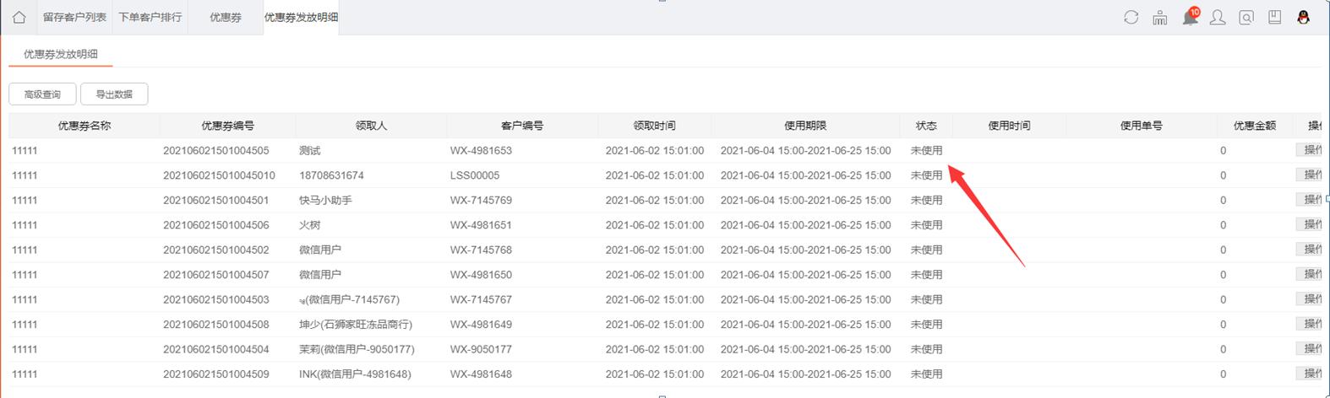Image resolution: width=1330 pixels, height=398 pixels.
Task: Select coupon number 202106021501004504
Action: coord(216,350)
